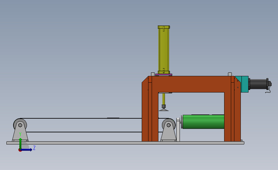This screenshot has height=170, width=278.
Task: Click the yellow piston rod below beam
Action: pos(164,99)
